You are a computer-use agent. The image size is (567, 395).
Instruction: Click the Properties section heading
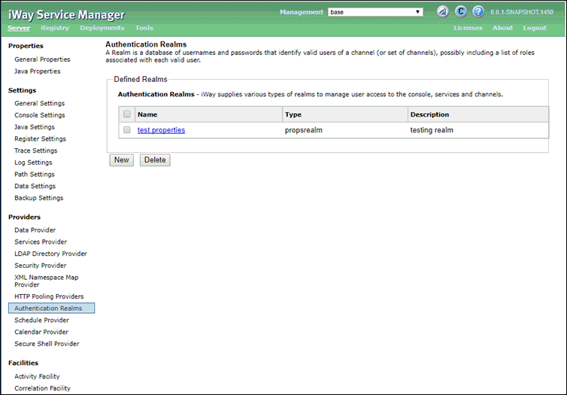[x=26, y=46]
